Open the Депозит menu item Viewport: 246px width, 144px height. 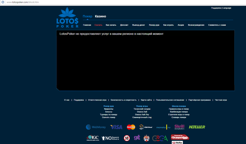[124, 25]
